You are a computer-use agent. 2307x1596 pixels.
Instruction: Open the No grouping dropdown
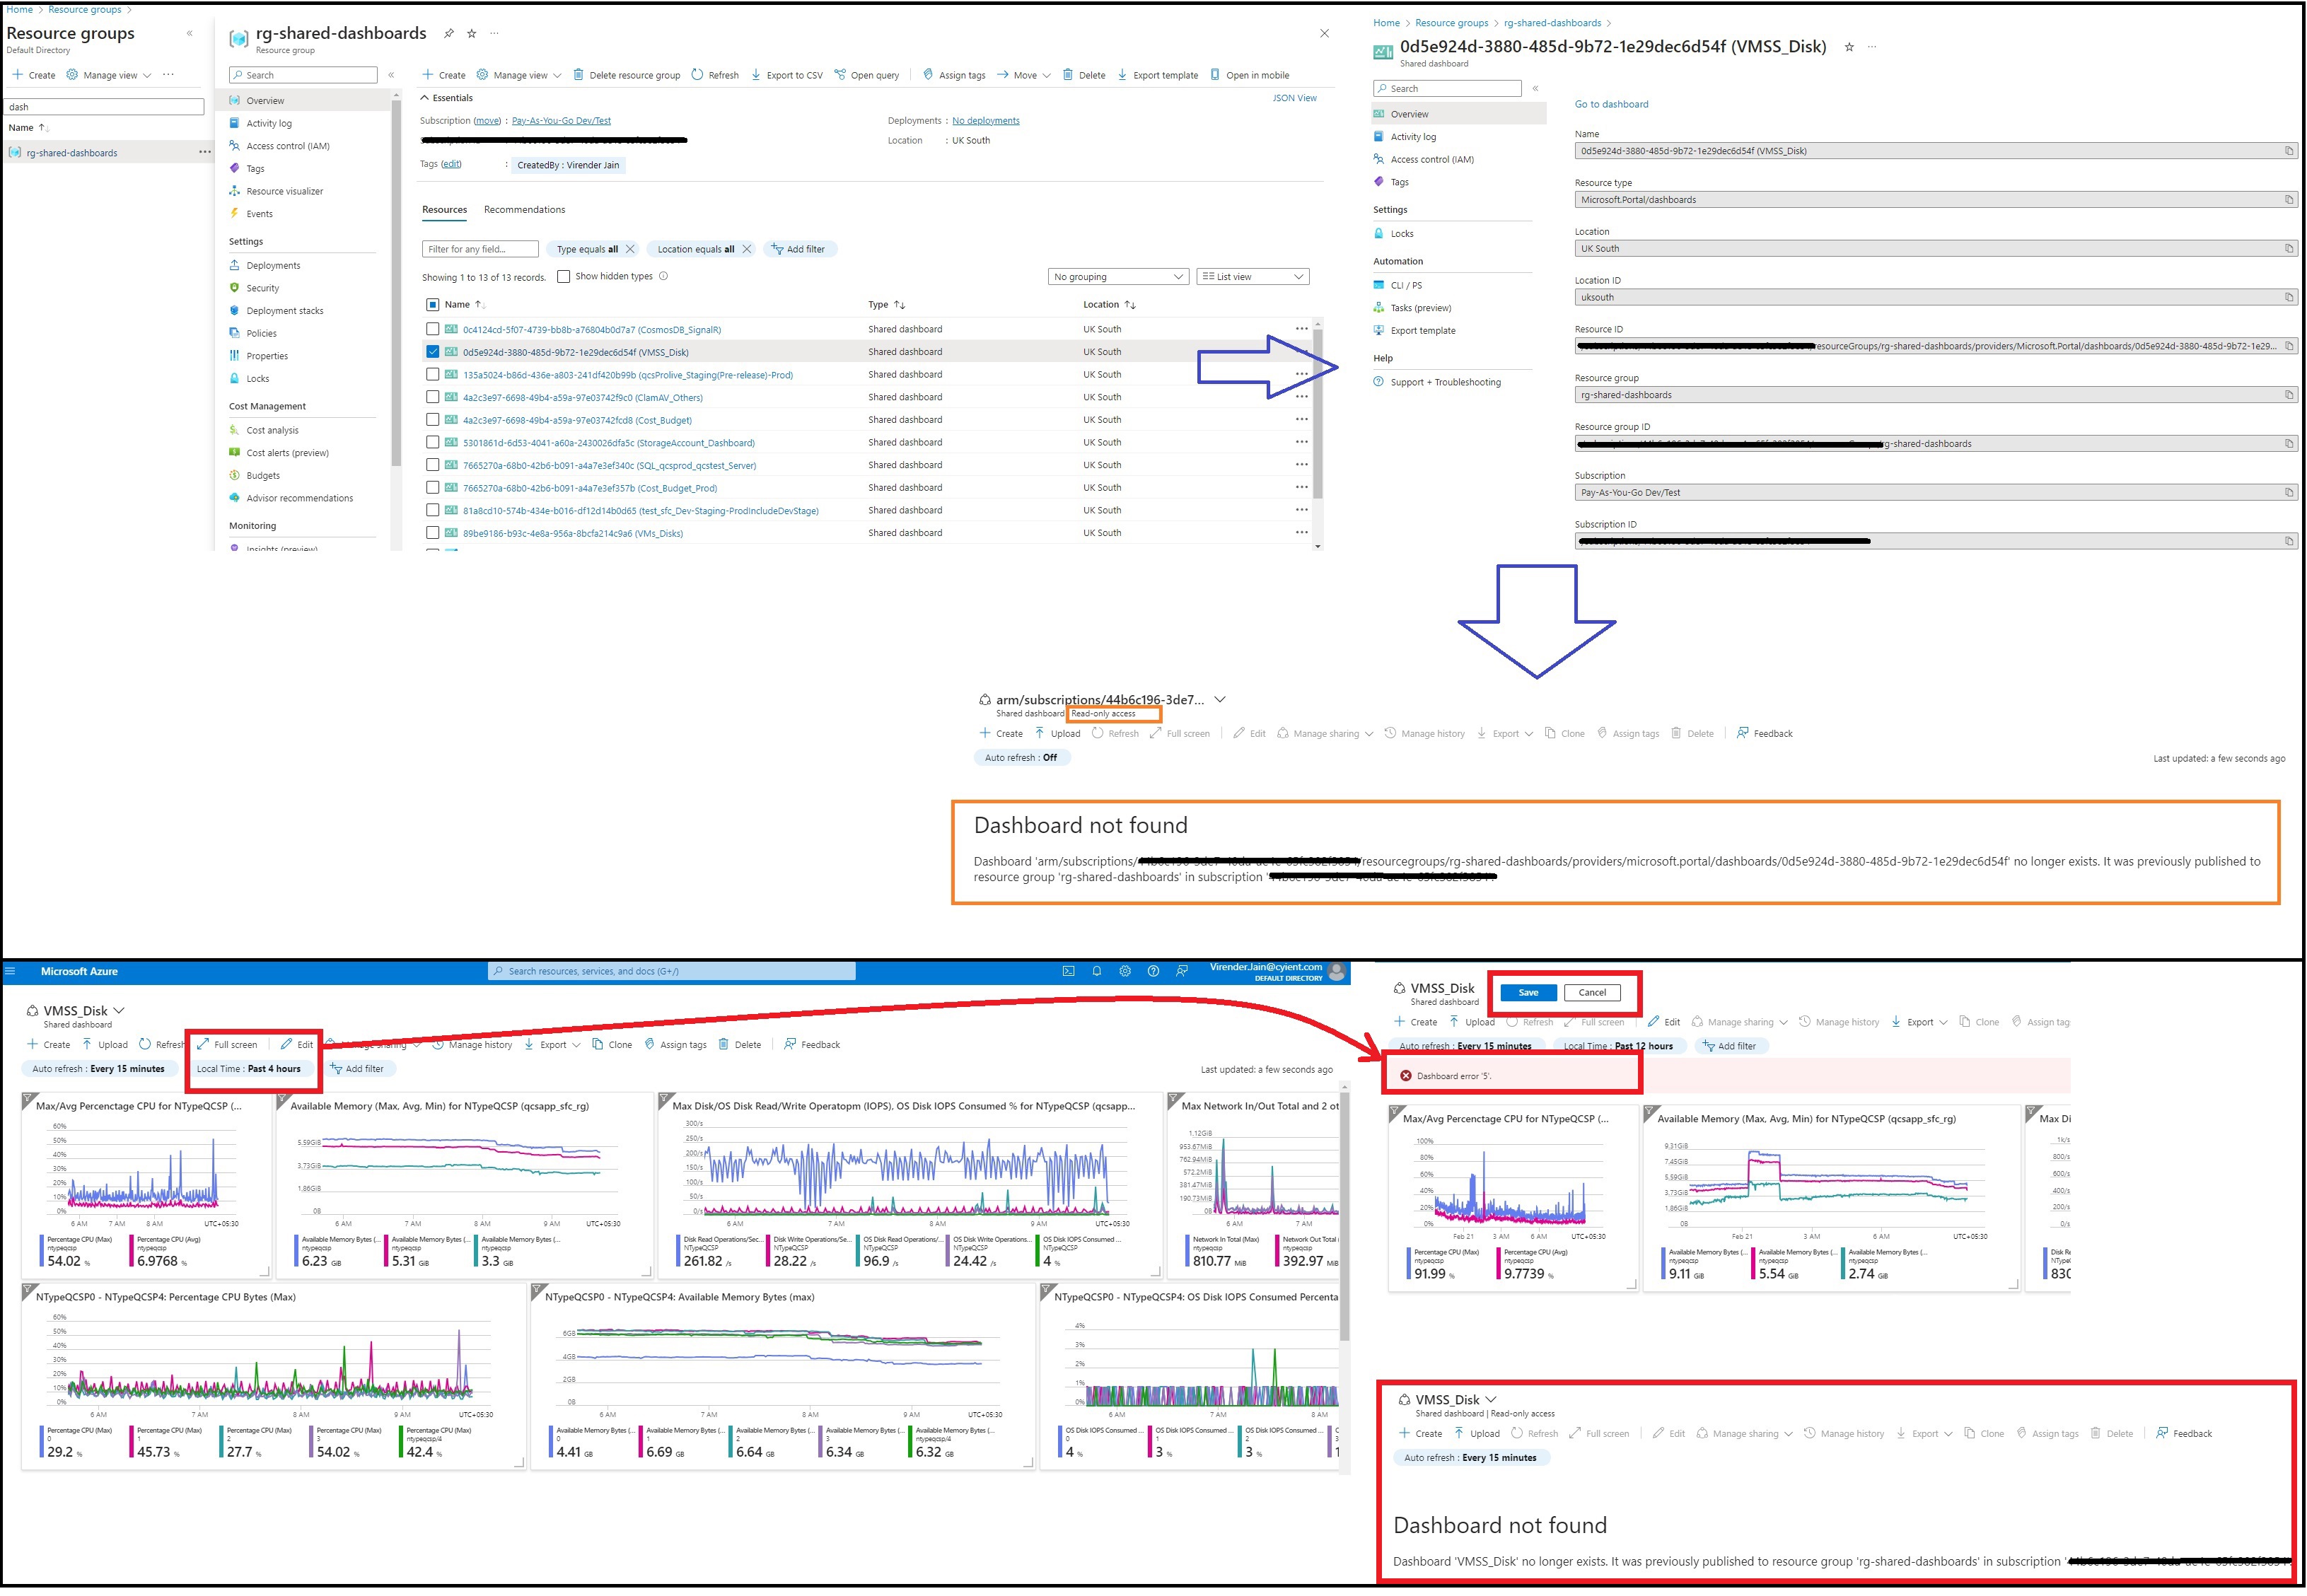[1118, 277]
